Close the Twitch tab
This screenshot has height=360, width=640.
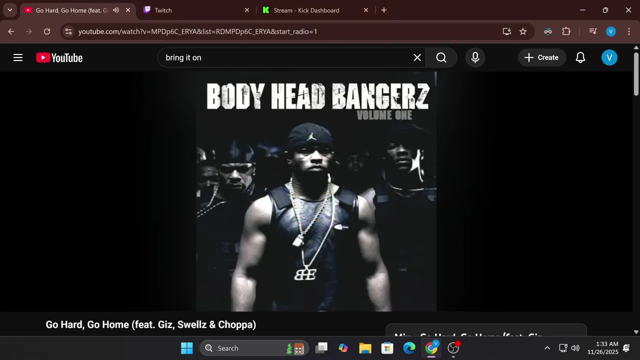246,10
